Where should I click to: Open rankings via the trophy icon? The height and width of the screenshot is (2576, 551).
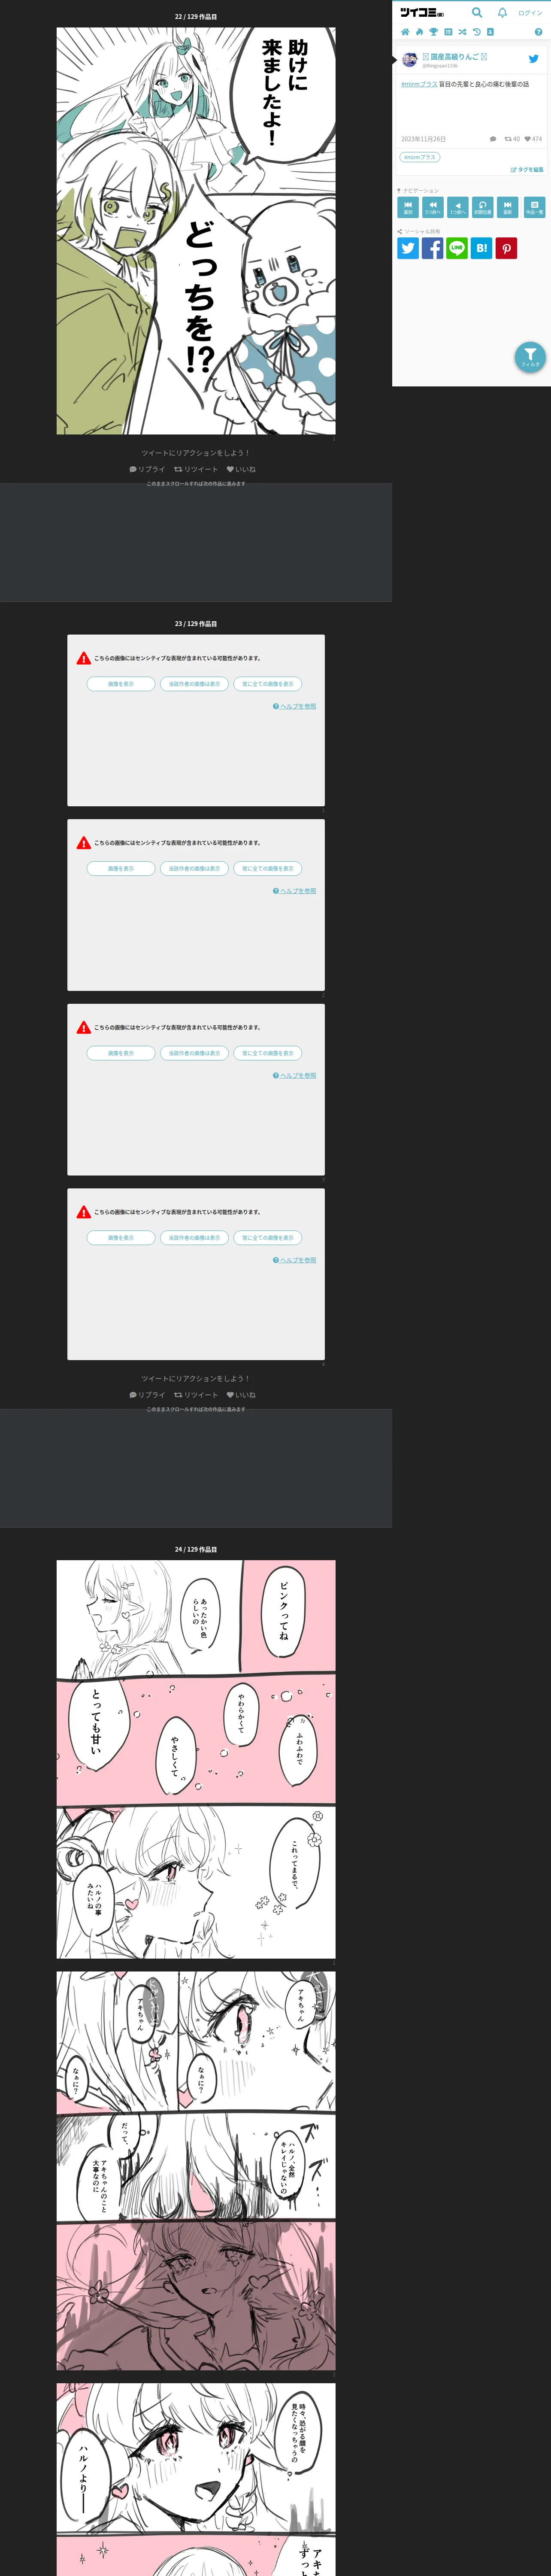click(433, 32)
